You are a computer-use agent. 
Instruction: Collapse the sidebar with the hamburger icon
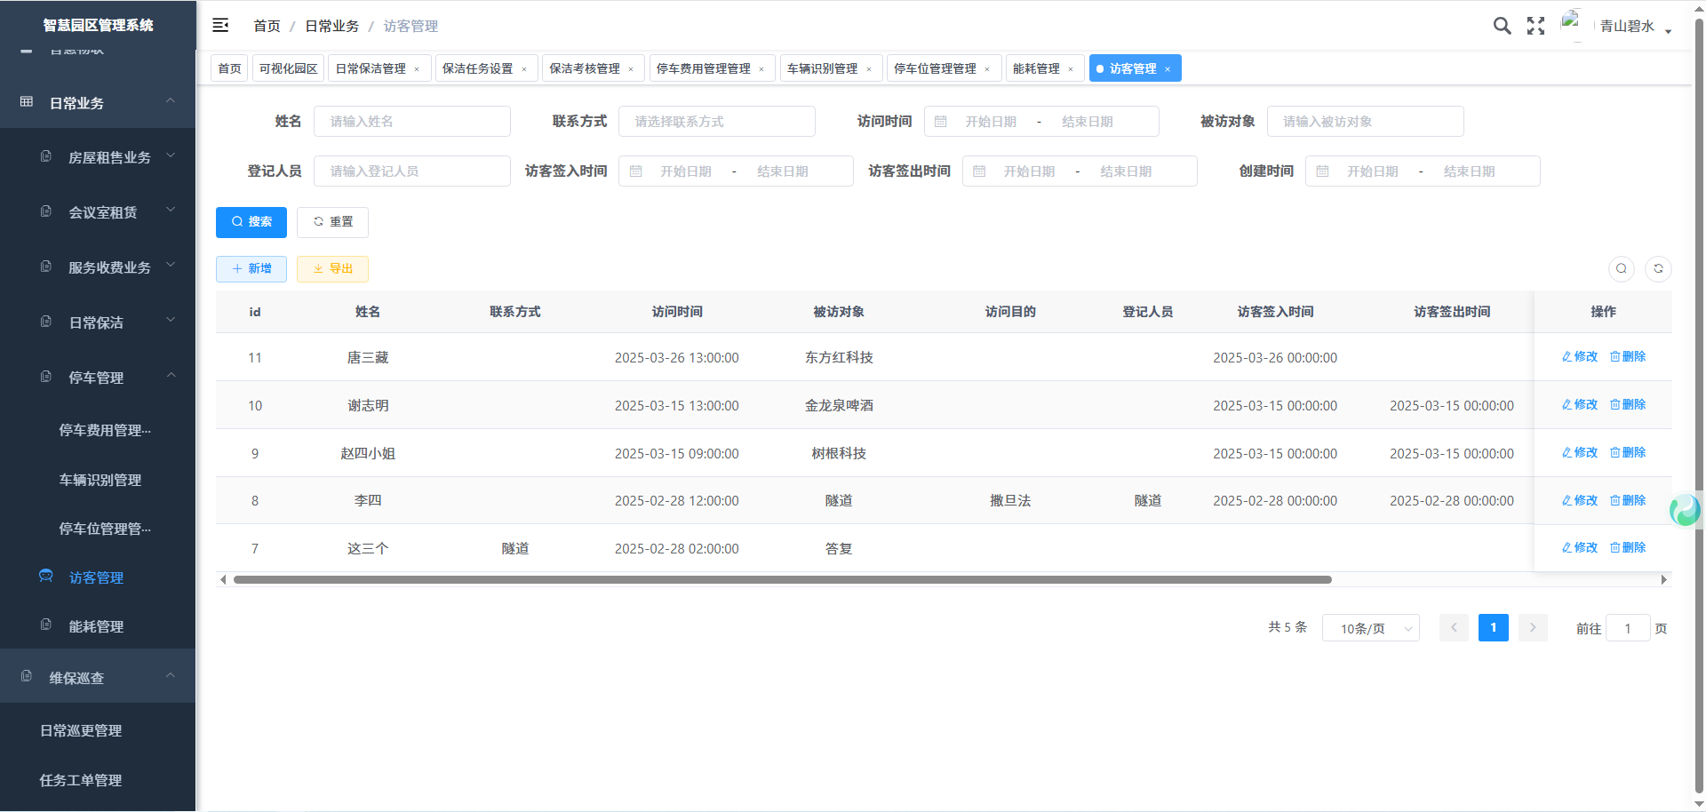click(220, 26)
